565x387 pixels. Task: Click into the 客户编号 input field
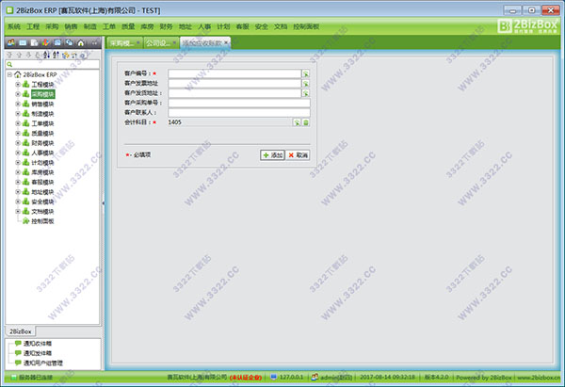point(234,73)
